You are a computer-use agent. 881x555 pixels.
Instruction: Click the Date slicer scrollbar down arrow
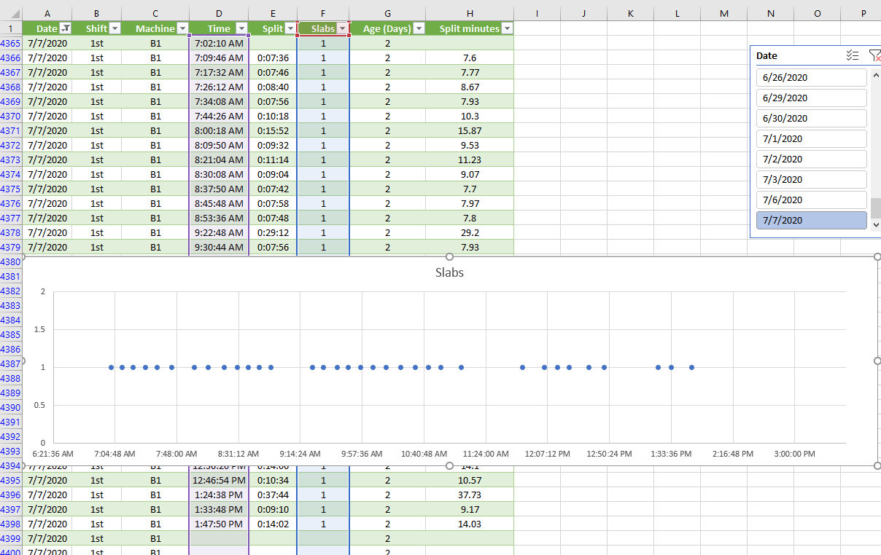tap(876, 225)
